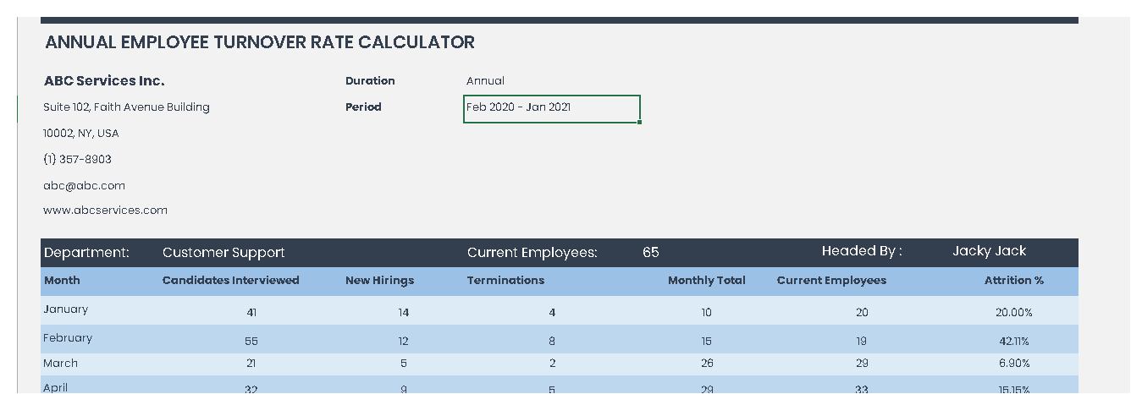Select the "New Hirings" column header

(380, 281)
